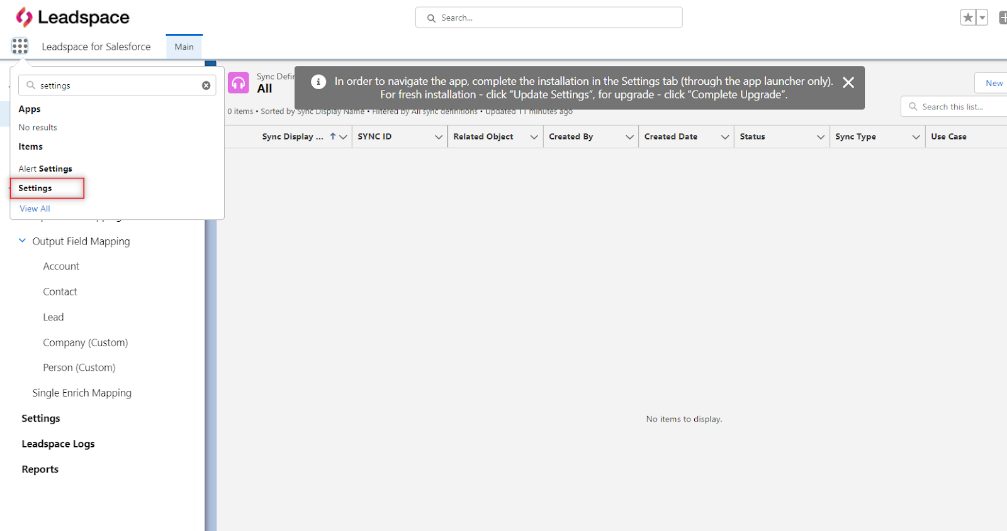This screenshot has width=1007, height=531.
Task: Sort by the Related Object column header
Action: pyautogui.click(x=483, y=136)
